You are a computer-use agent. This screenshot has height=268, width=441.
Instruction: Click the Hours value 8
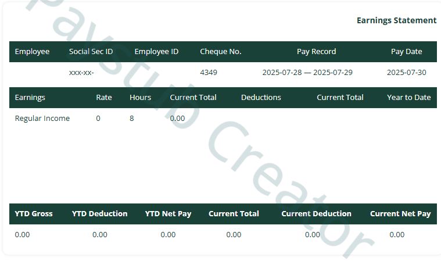point(132,118)
